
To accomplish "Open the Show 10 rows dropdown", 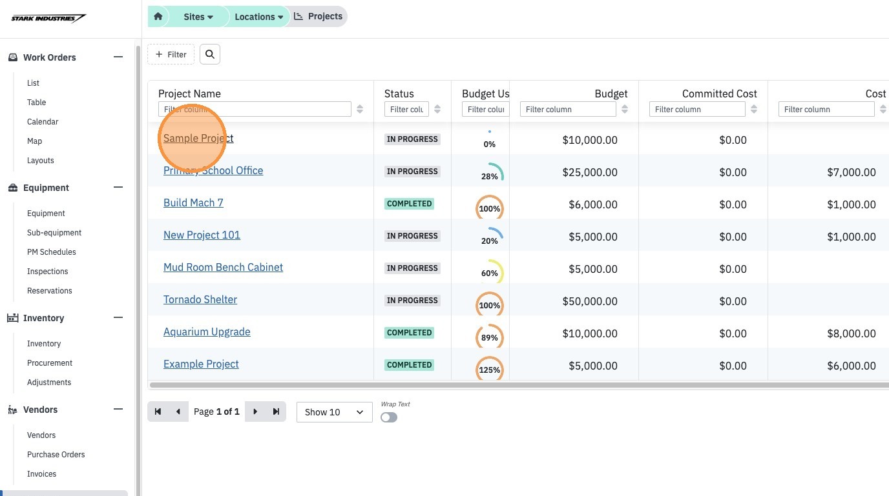I will point(335,412).
